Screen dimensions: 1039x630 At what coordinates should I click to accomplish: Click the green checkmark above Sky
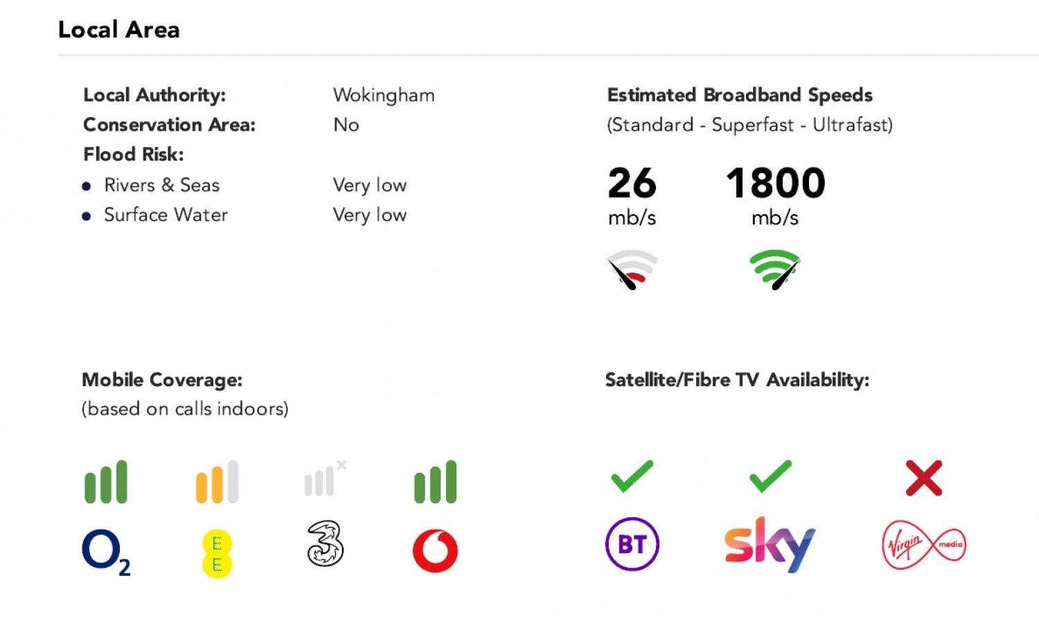[x=770, y=476]
